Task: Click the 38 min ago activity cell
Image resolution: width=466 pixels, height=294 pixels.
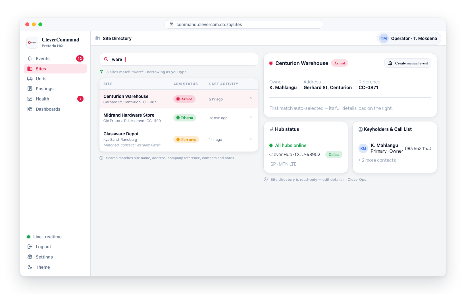Action: (x=218, y=118)
